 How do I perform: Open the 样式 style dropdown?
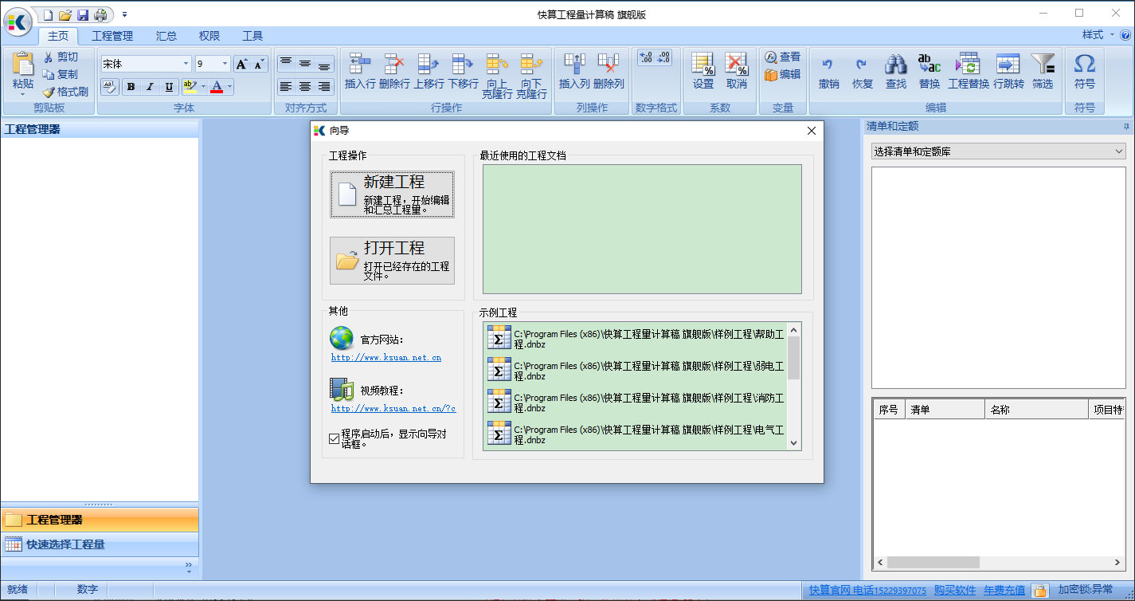click(x=1098, y=35)
